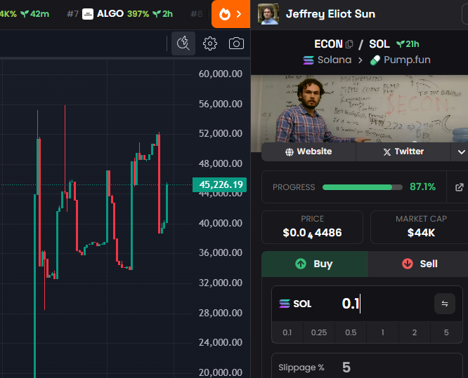Click Jeffrey Eliot Sun avatar thumbnail
The image size is (468, 378).
coord(268,14)
